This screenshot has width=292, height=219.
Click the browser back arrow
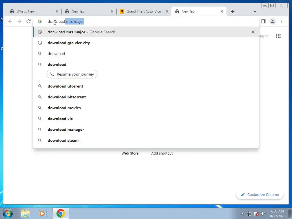(10, 21)
